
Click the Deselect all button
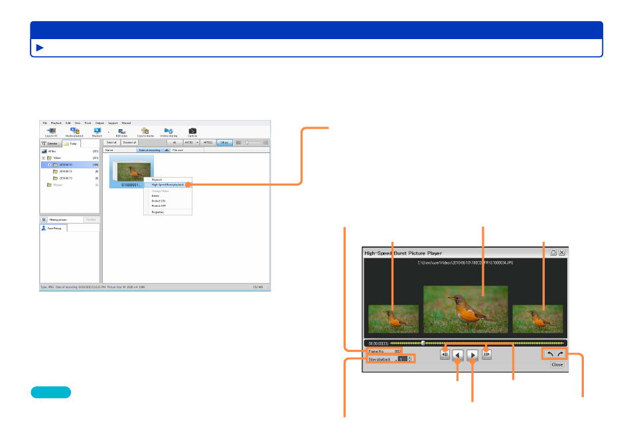click(129, 142)
